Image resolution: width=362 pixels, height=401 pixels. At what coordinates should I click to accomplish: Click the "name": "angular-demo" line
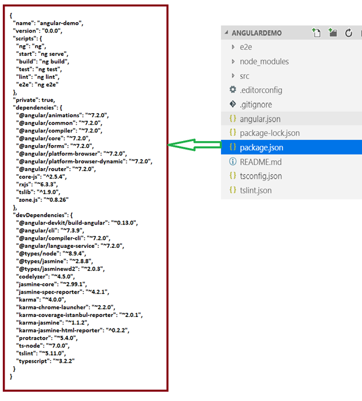pos(48,23)
